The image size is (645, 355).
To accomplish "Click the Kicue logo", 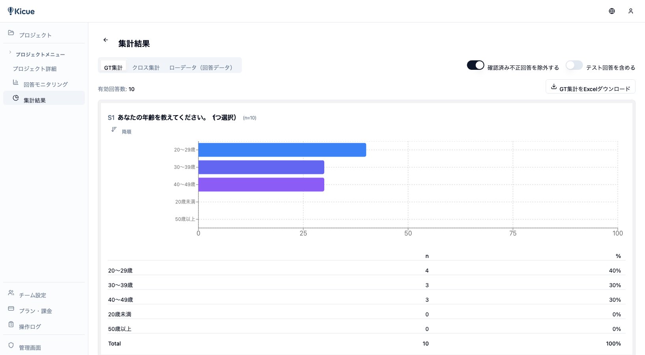I will point(21,11).
